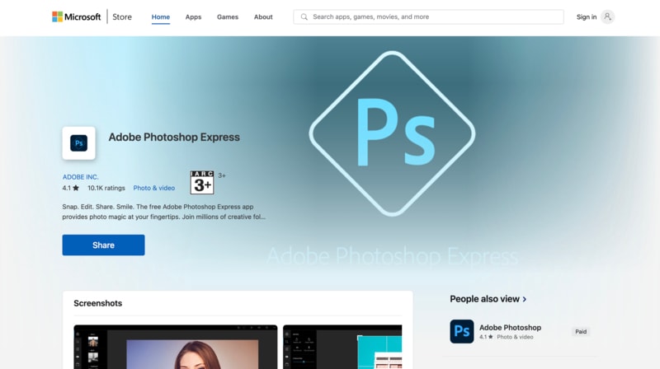The height and width of the screenshot is (369, 660).
Task: Click the People also view heading
Action: [484, 299]
